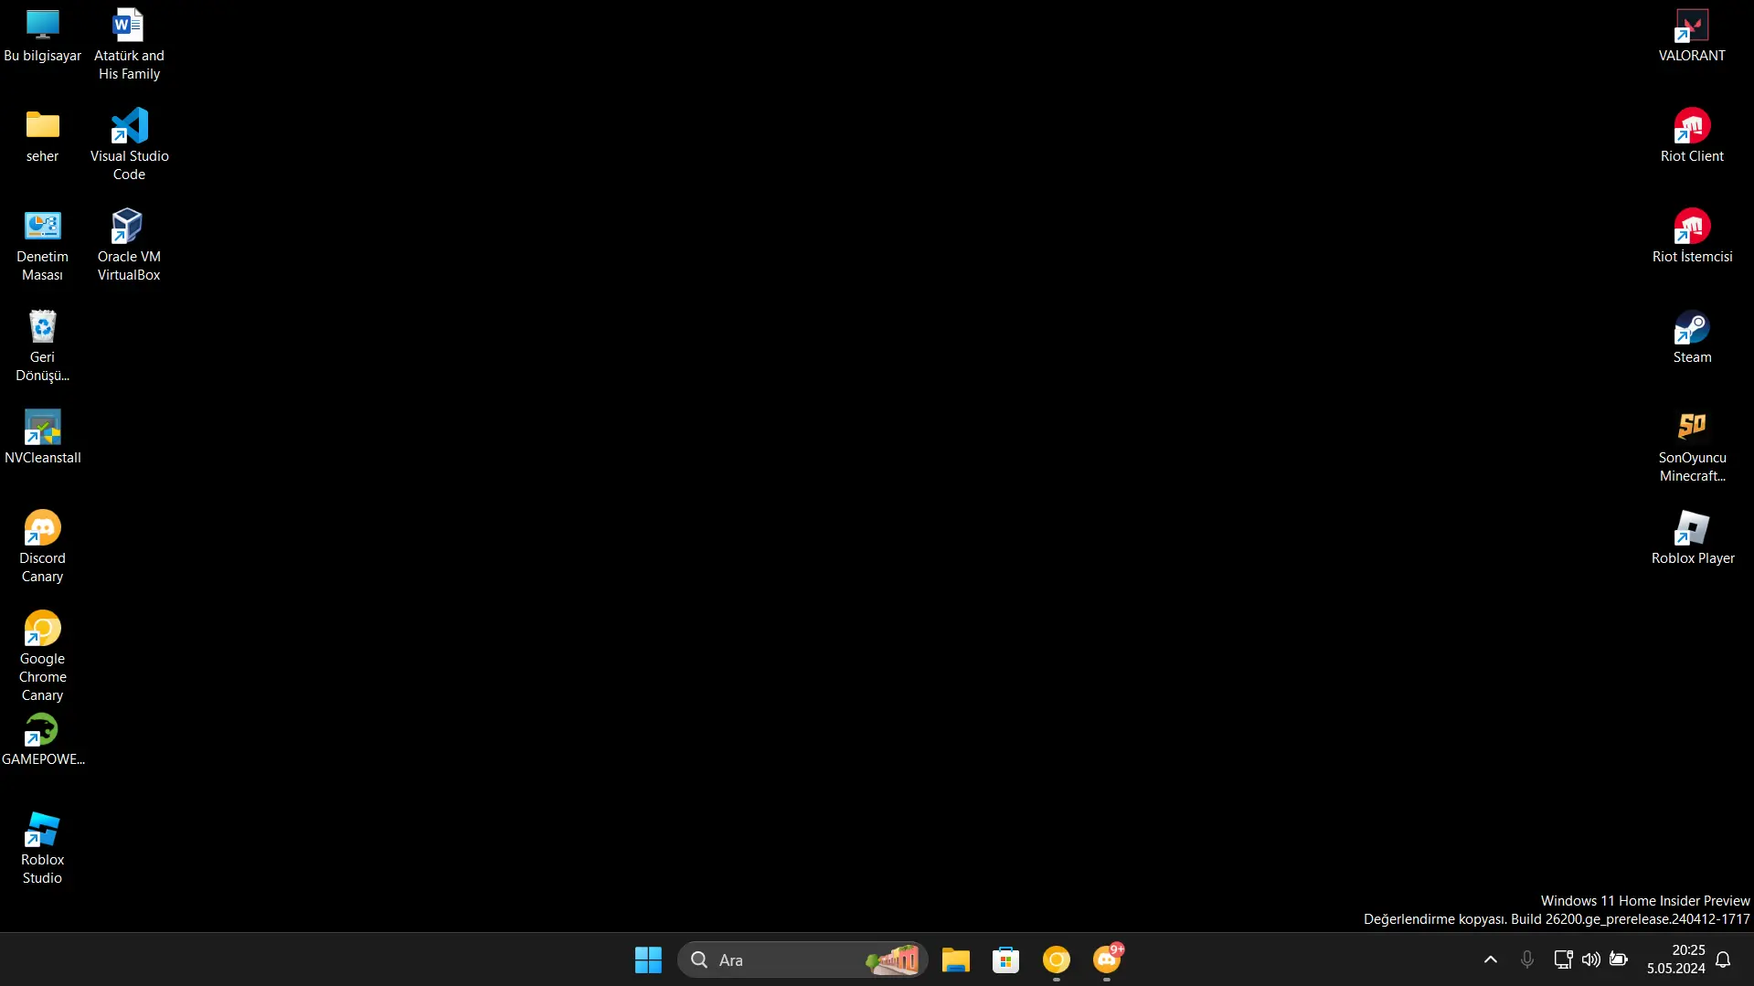Screen dimensions: 1754x986
Task: Open the notification bell in taskbar
Action: (1723, 959)
